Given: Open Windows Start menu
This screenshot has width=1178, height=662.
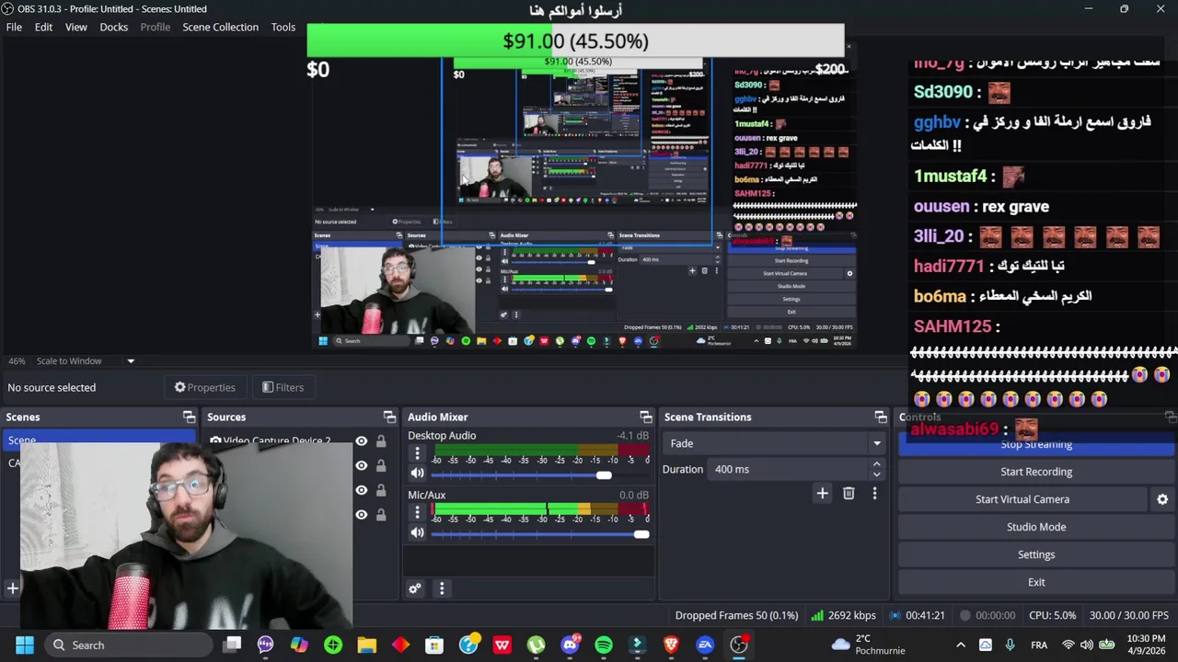Looking at the screenshot, I should pos(25,645).
